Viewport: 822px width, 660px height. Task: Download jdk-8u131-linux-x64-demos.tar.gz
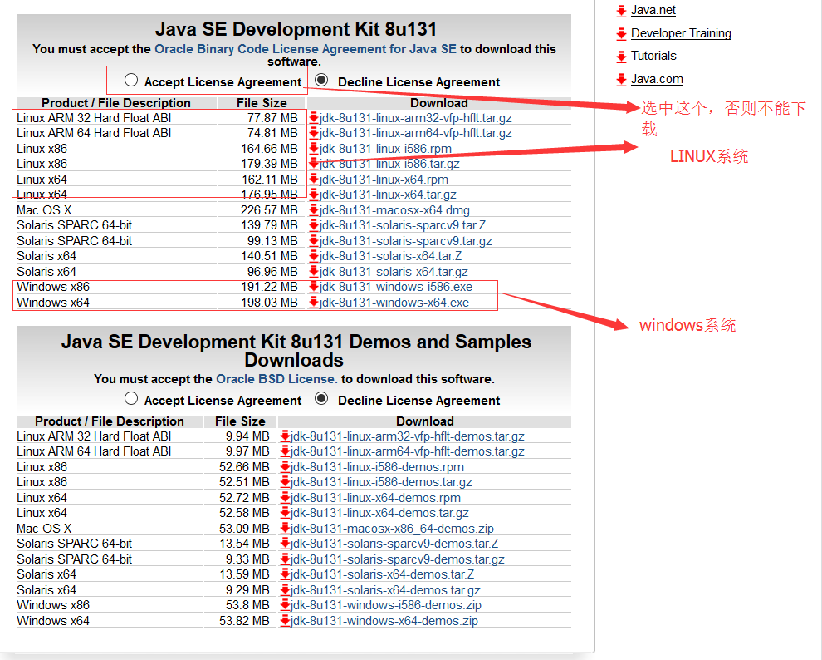tap(380, 513)
